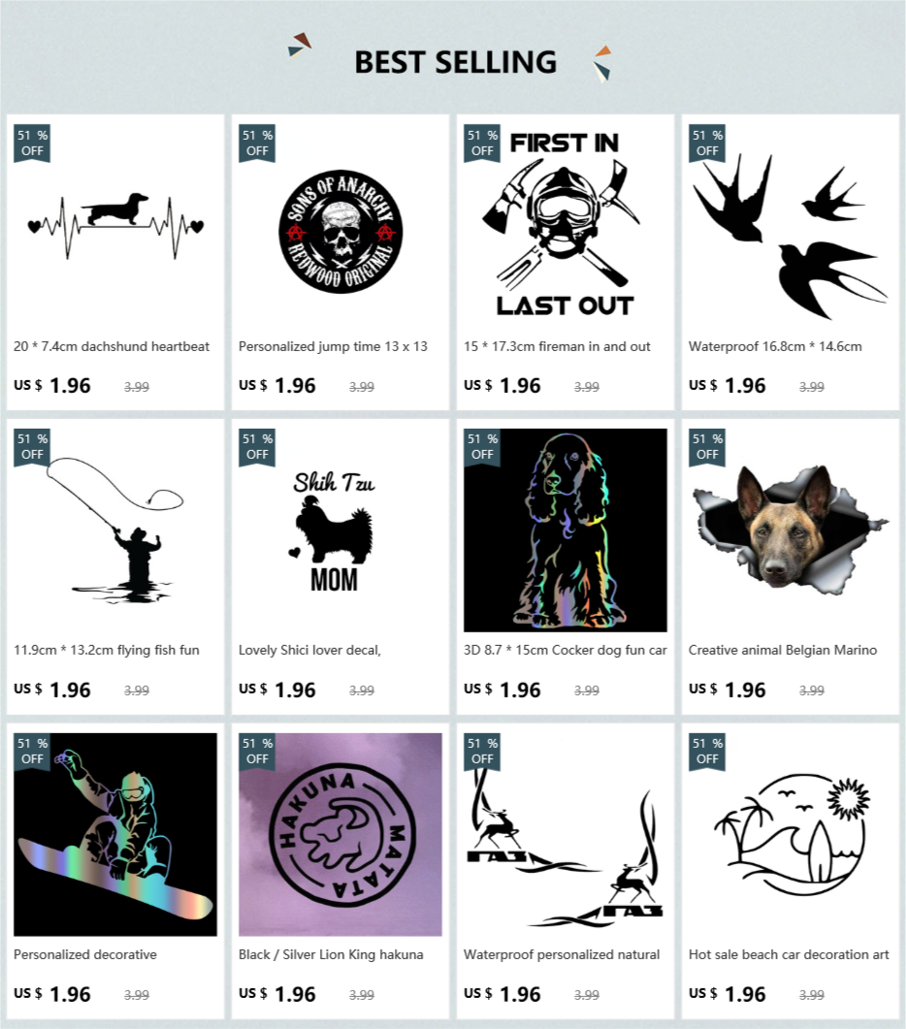
Task: Open 'Creative animal Belgian Marino' product link
Action: coord(783,651)
